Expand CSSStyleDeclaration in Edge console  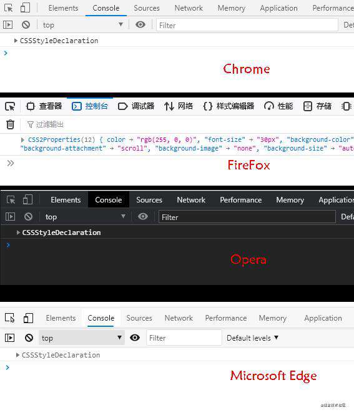(x=17, y=355)
